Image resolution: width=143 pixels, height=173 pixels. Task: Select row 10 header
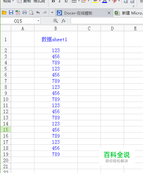[5, 99]
